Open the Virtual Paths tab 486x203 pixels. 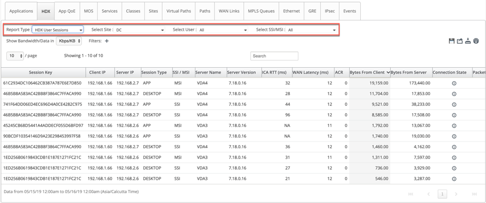click(179, 11)
